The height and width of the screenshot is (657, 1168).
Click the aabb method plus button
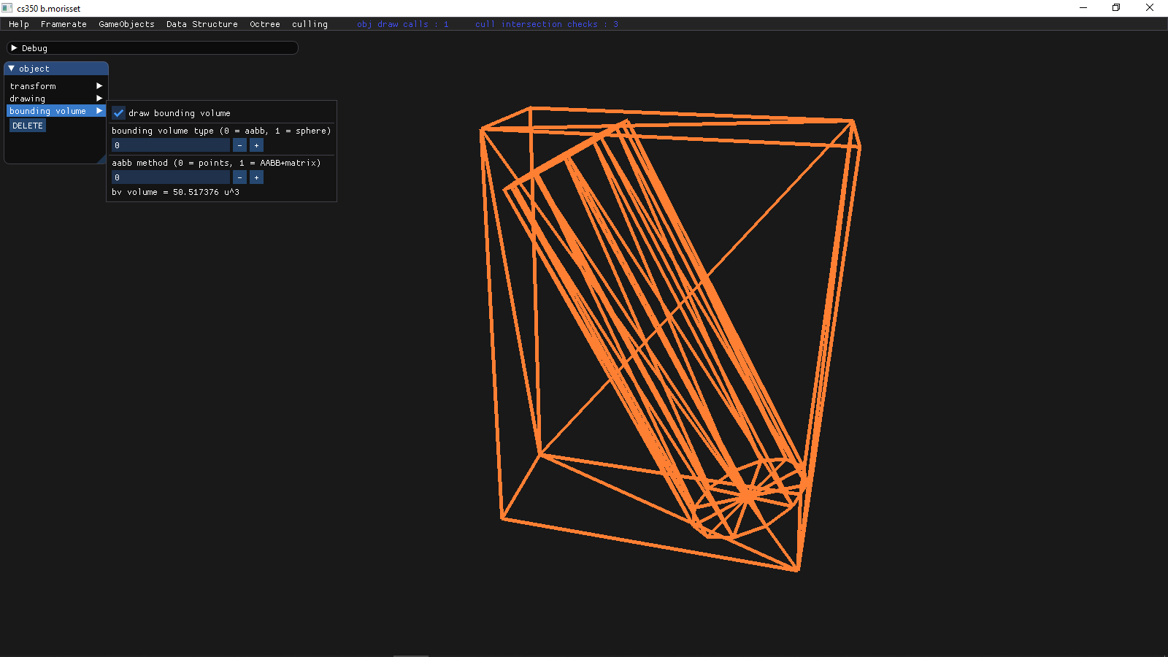tap(256, 177)
